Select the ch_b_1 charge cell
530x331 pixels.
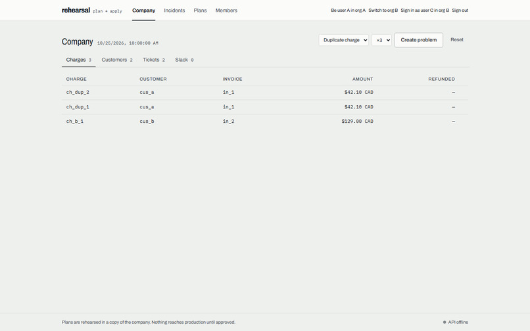tap(75, 121)
